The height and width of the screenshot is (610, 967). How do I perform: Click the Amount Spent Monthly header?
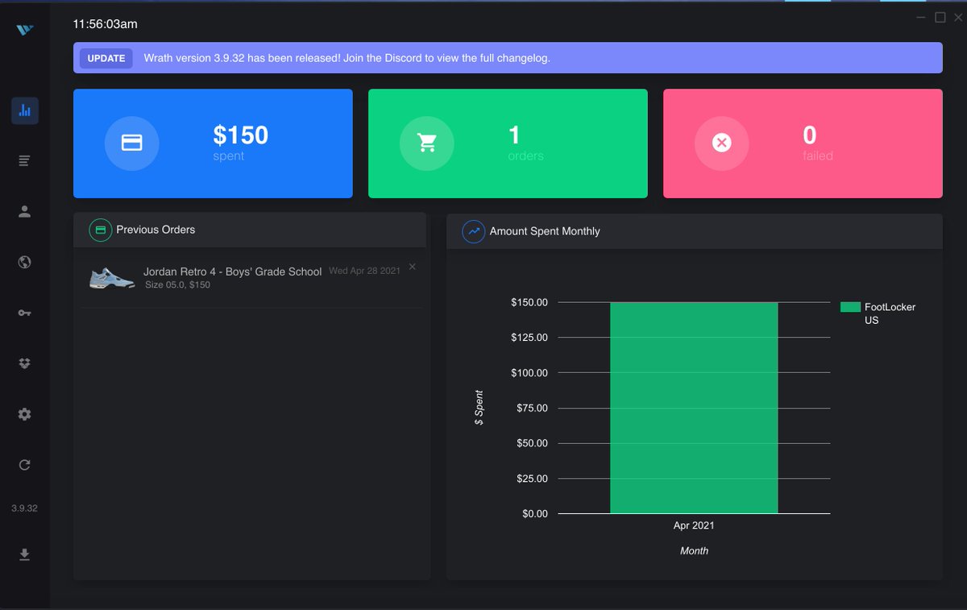[x=545, y=231]
